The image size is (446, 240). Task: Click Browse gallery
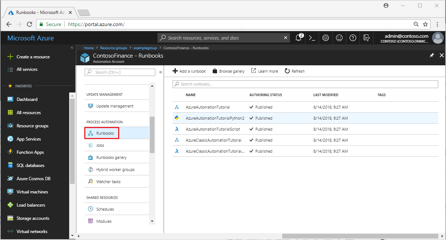coord(229,71)
